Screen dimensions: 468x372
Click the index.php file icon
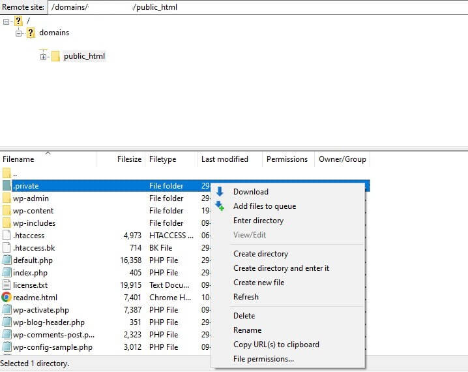point(7,273)
